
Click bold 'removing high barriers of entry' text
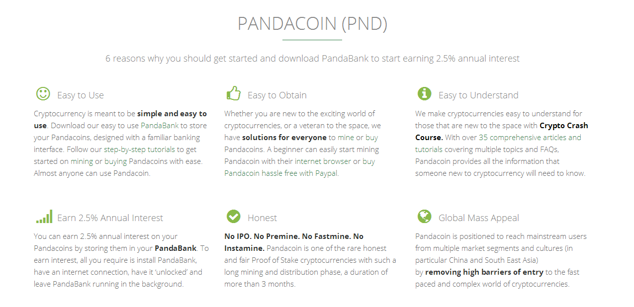pyautogui.click(x=484, y=272)
